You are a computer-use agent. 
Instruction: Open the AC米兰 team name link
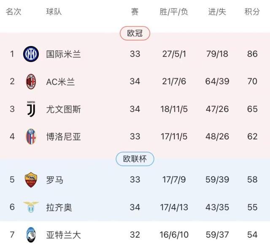[60, 81]
